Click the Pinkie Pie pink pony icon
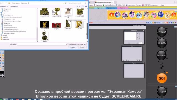177x100 pixels. tap(153, 15)
